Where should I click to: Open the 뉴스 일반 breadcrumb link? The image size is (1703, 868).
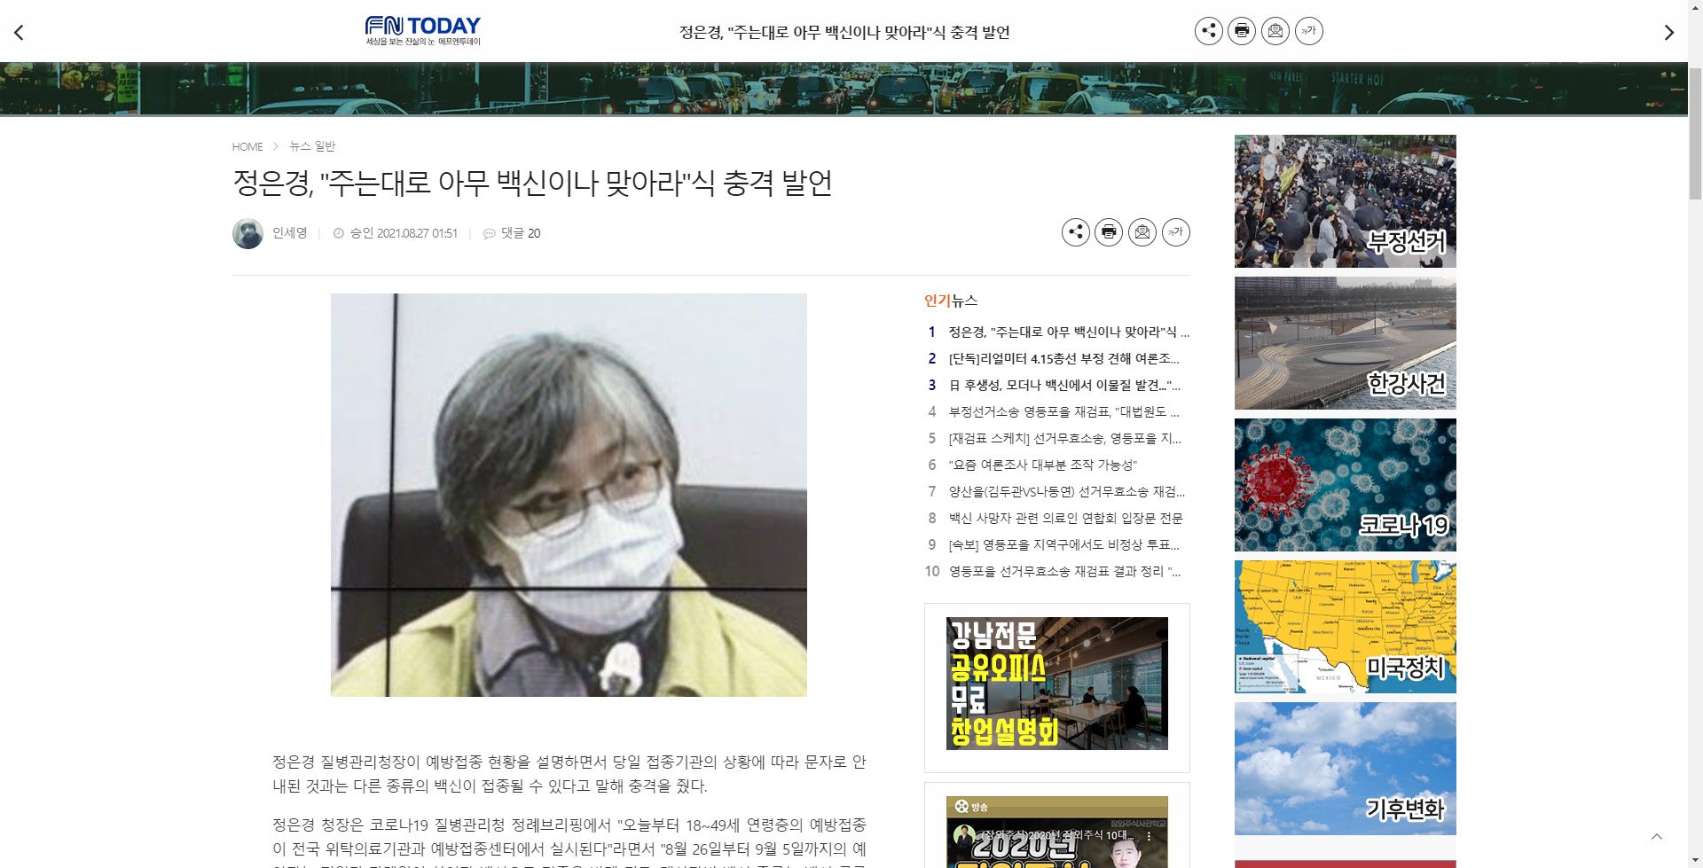pos(312,146)
